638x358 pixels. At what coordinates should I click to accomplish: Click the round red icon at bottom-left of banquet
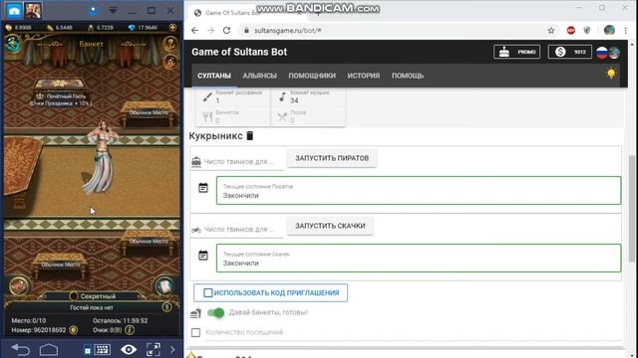pyautogui.click(x=18, y=286)
